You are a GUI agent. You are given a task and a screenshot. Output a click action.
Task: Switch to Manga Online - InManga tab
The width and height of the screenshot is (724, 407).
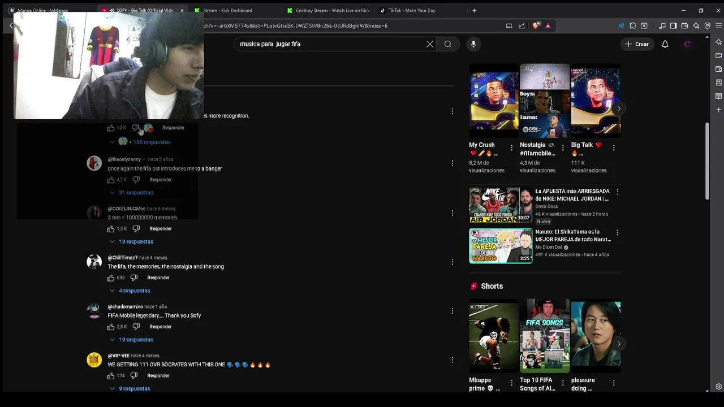coord(42,10)
